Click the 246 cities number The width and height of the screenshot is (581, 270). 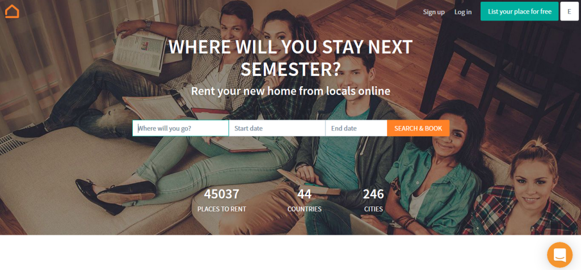click(x=373, y=194)
